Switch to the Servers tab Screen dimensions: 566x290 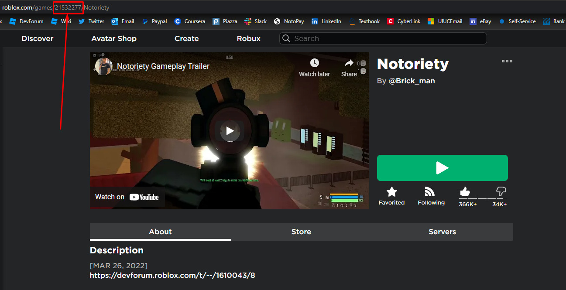pyautogui.click(x=442, y=232)
